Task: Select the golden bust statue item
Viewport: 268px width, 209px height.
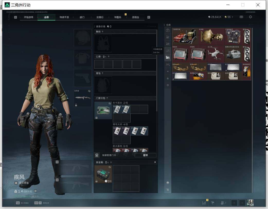Action: click(x=211, y=36)
